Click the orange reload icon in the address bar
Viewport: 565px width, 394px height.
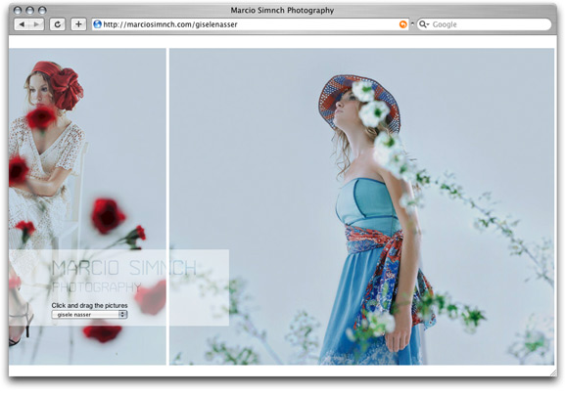click(x=402, y=24)
